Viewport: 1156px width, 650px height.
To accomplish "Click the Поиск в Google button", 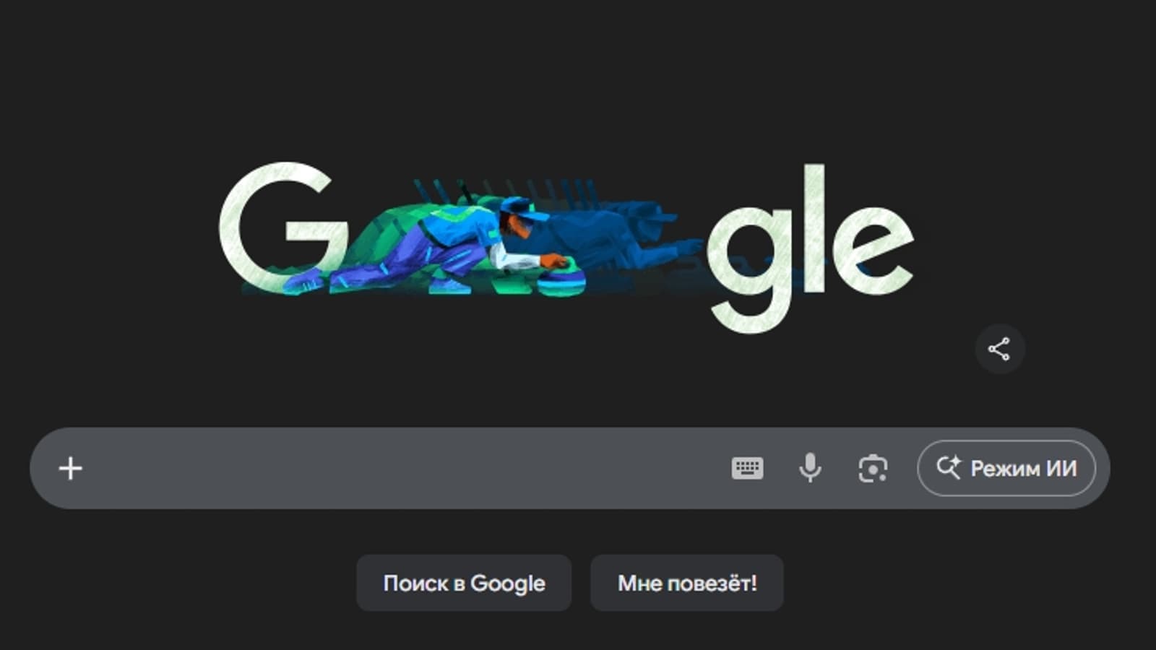I will pyautogui.click(x=464, y=583).
